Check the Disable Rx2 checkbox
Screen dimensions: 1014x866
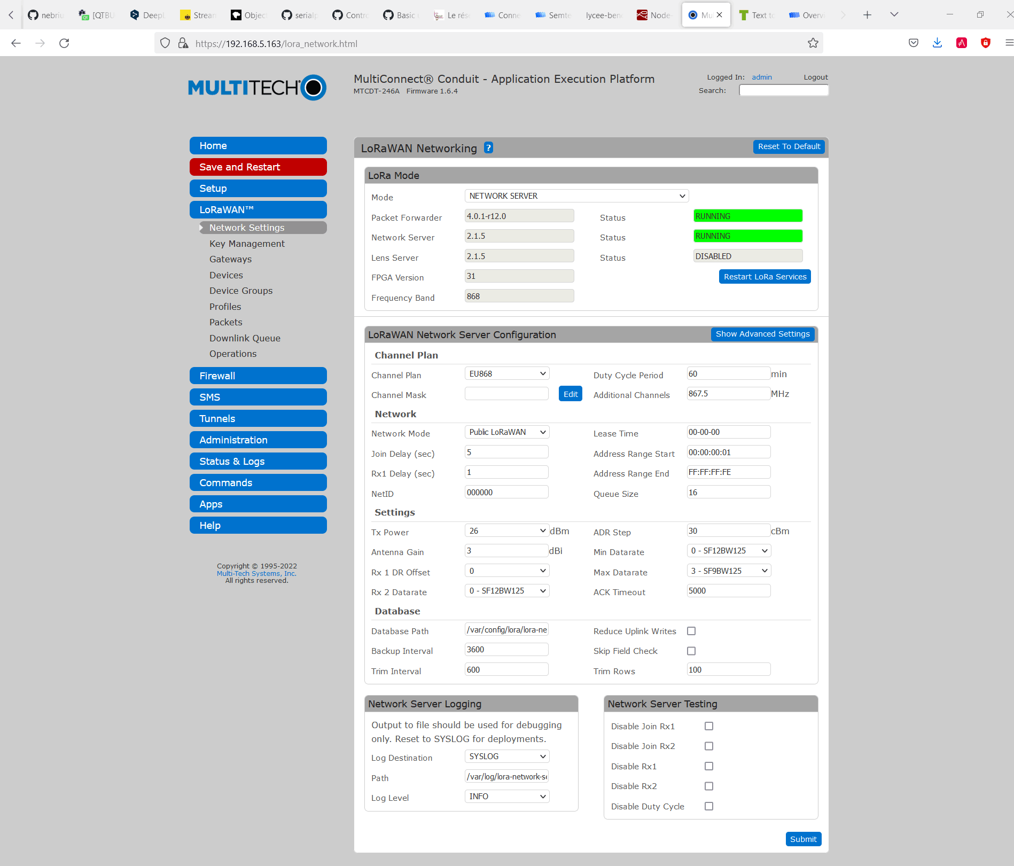[x=709, y=786]
